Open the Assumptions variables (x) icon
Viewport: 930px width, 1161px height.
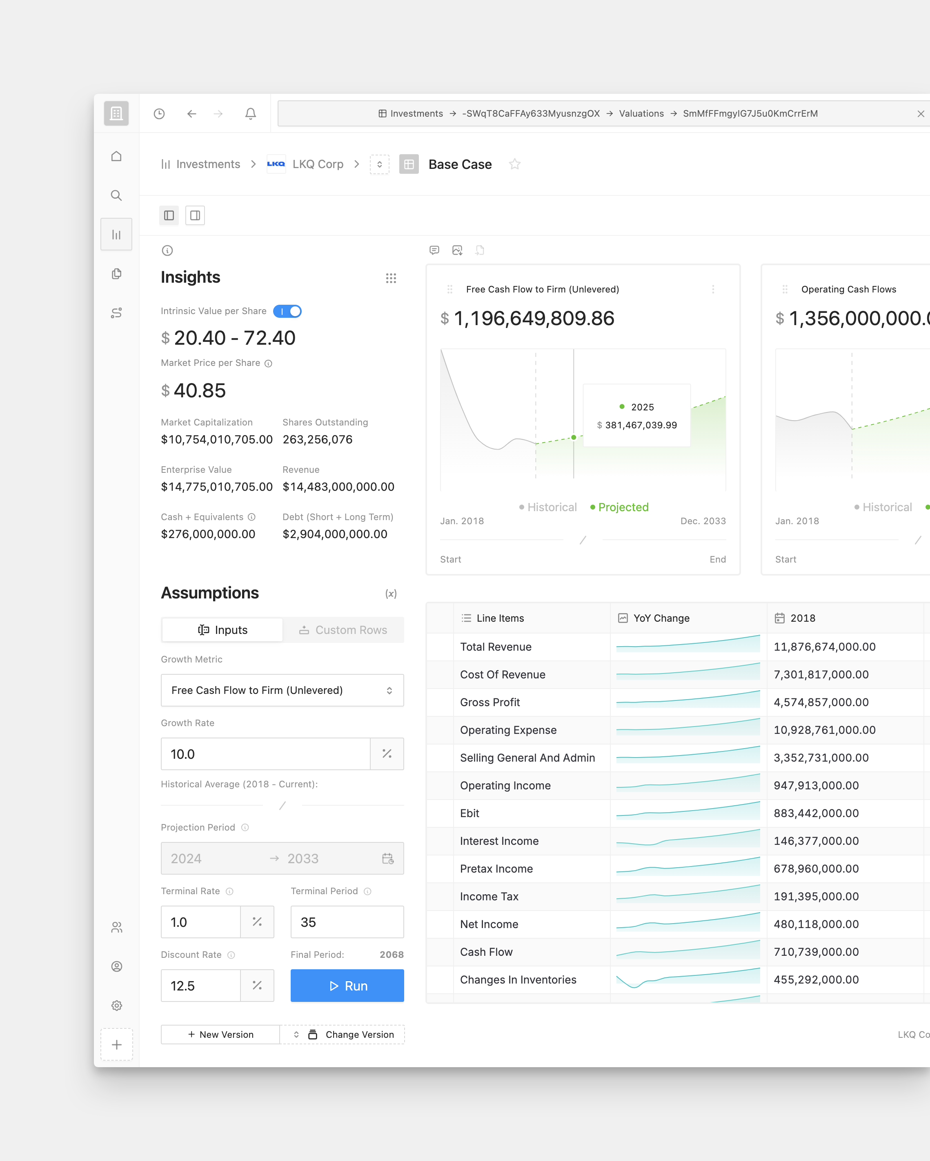tap(391, 594)
